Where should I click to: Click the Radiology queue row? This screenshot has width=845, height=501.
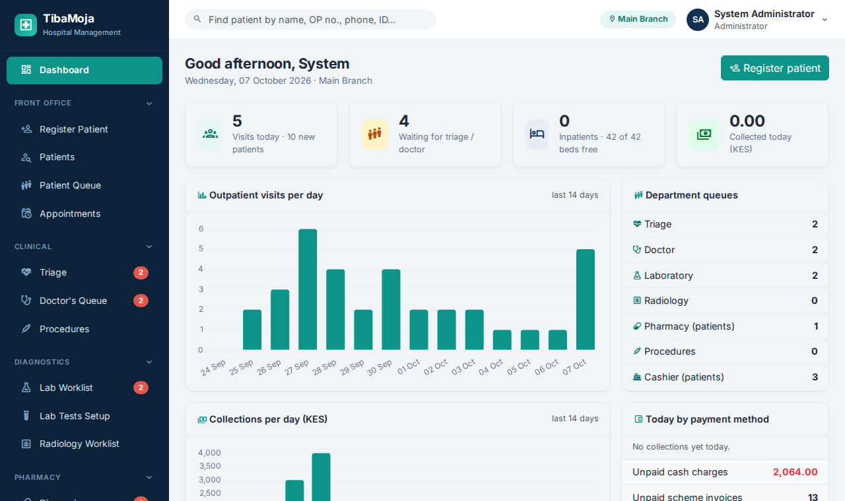725,301
